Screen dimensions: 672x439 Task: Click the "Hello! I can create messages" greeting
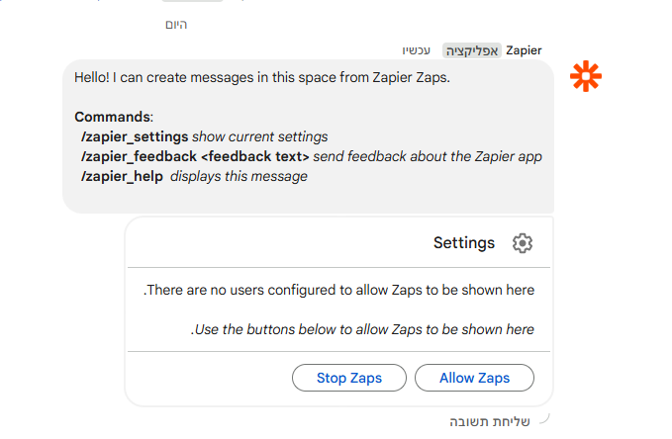point(262,77)
